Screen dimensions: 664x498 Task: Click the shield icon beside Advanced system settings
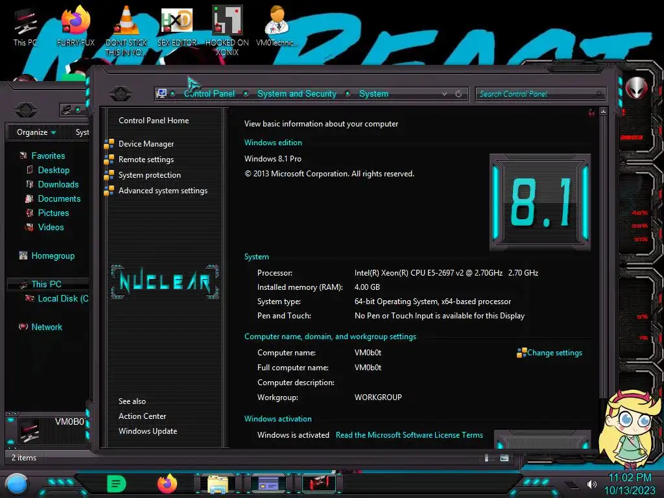point(109,191)
